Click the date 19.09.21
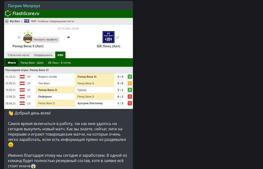Screen dimensions: 263x169 pyautogui.click(x=10, y=90)
